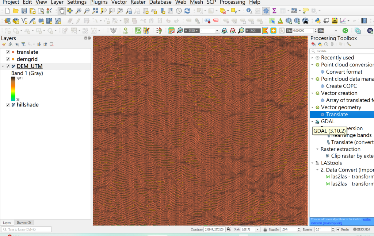
Task: Click the Magnifier spin box up arrow
Action: coord(299,228)
